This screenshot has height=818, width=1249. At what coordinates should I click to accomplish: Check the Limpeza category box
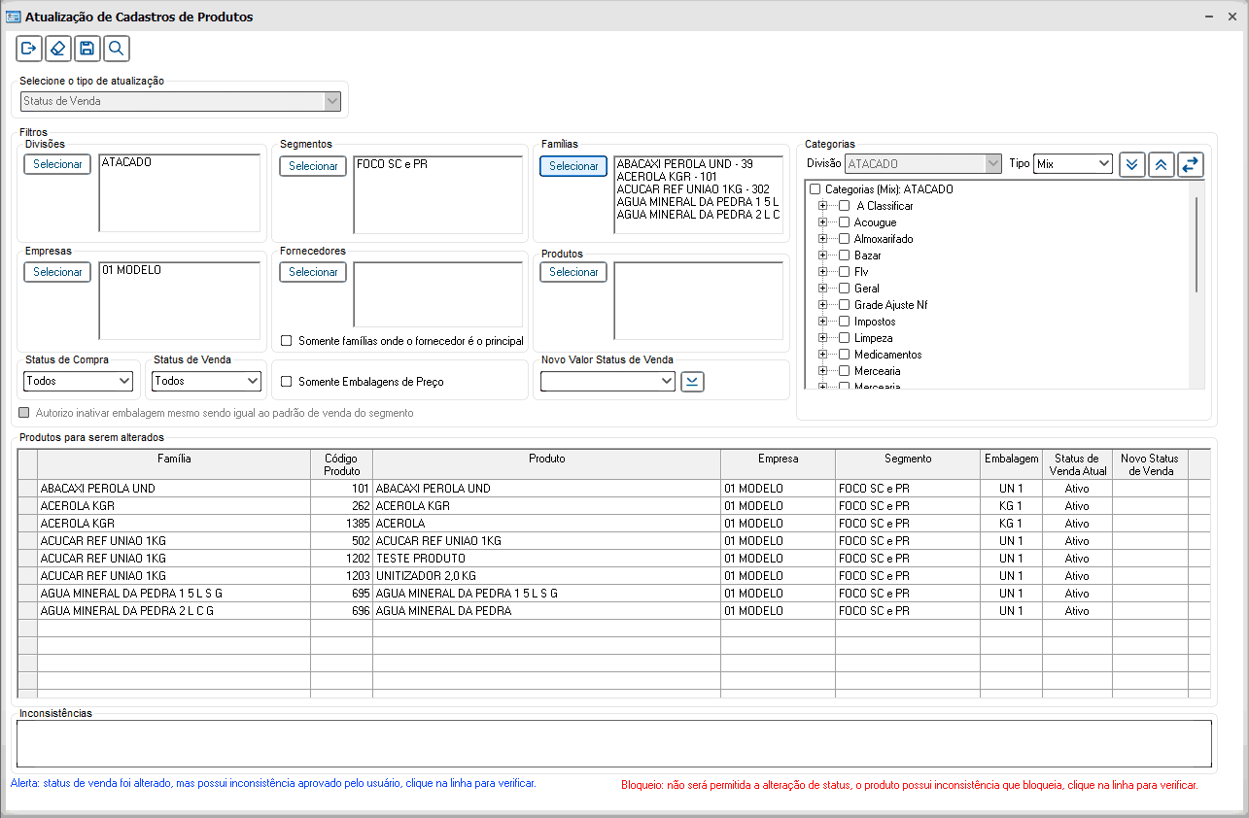pos(844,338)
